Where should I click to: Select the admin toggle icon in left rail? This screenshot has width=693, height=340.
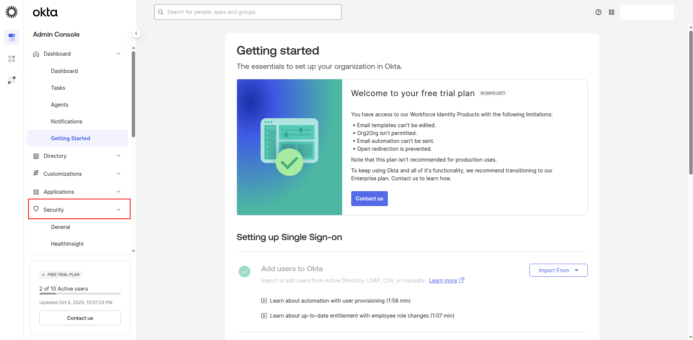tap(12, 37)
